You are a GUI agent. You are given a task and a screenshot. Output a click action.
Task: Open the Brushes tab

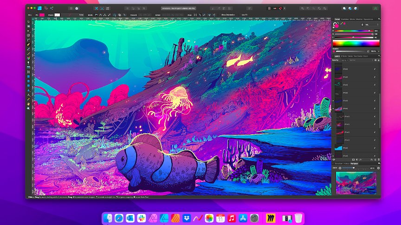pyautogui.click(x=359, y=19)
